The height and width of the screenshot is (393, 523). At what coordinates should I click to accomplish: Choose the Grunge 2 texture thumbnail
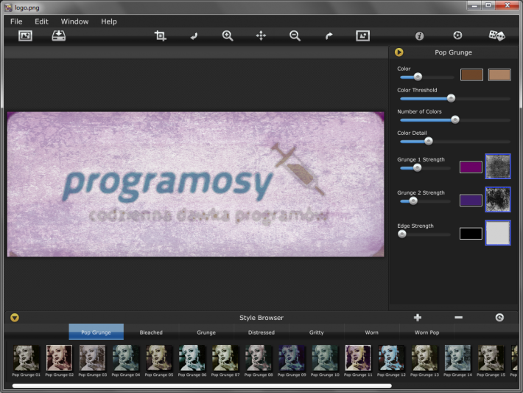pos(498,199)
